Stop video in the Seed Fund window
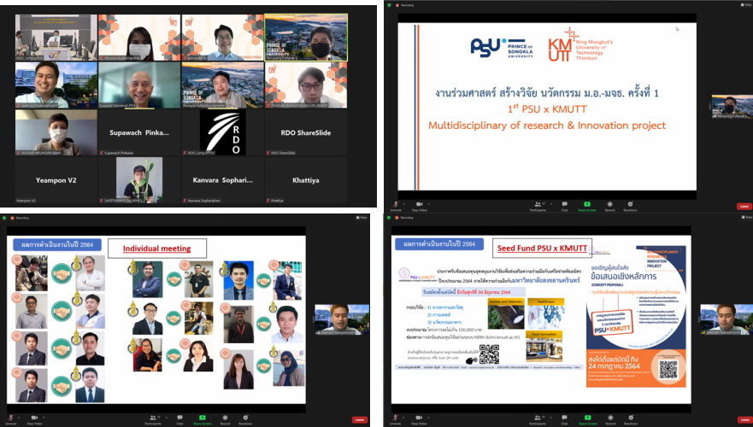753x427 pixels. tap(420, 419)
